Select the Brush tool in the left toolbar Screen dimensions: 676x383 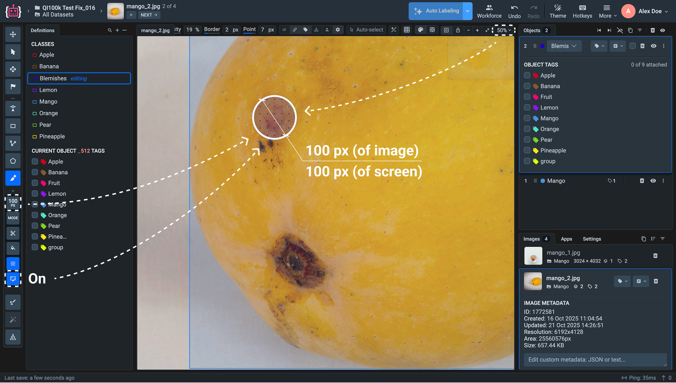point(13,178)
